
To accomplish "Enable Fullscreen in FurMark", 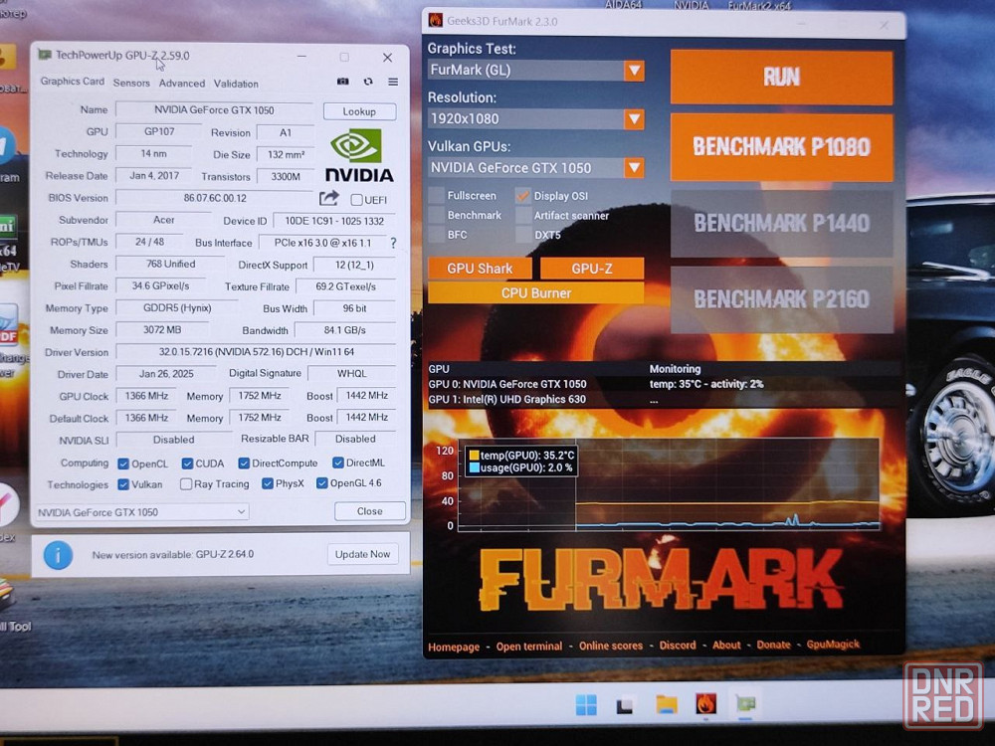I will click(x=436, y=195).
